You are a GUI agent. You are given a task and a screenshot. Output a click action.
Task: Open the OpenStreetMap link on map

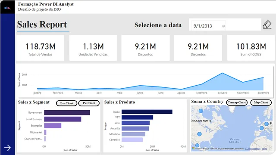coord(252,149)
